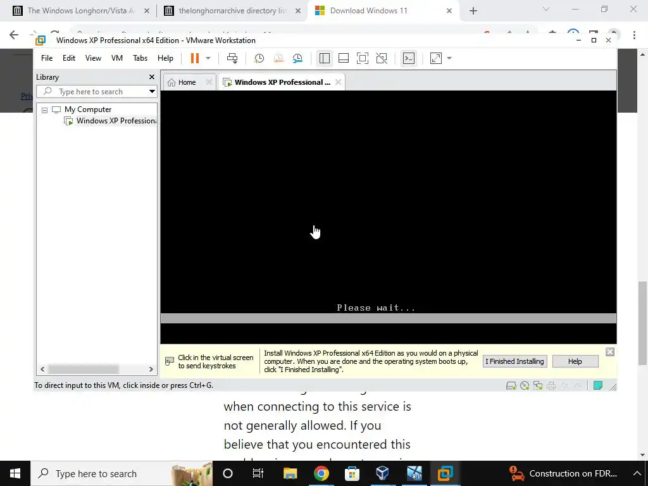The image size is (648, 486).
Task: Open the Construction on FDR news widget
Action: (x=563, y=473)
